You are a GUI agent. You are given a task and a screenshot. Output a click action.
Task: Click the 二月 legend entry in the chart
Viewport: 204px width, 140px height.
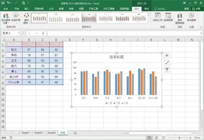[x=117, y=103]
